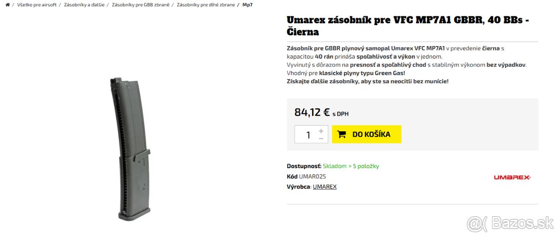Viewport: 559px width, 237px height.
Task: Go to 'Zásobníky a ďalšie' breadcrumb category
Action: [x=84, y=5]
